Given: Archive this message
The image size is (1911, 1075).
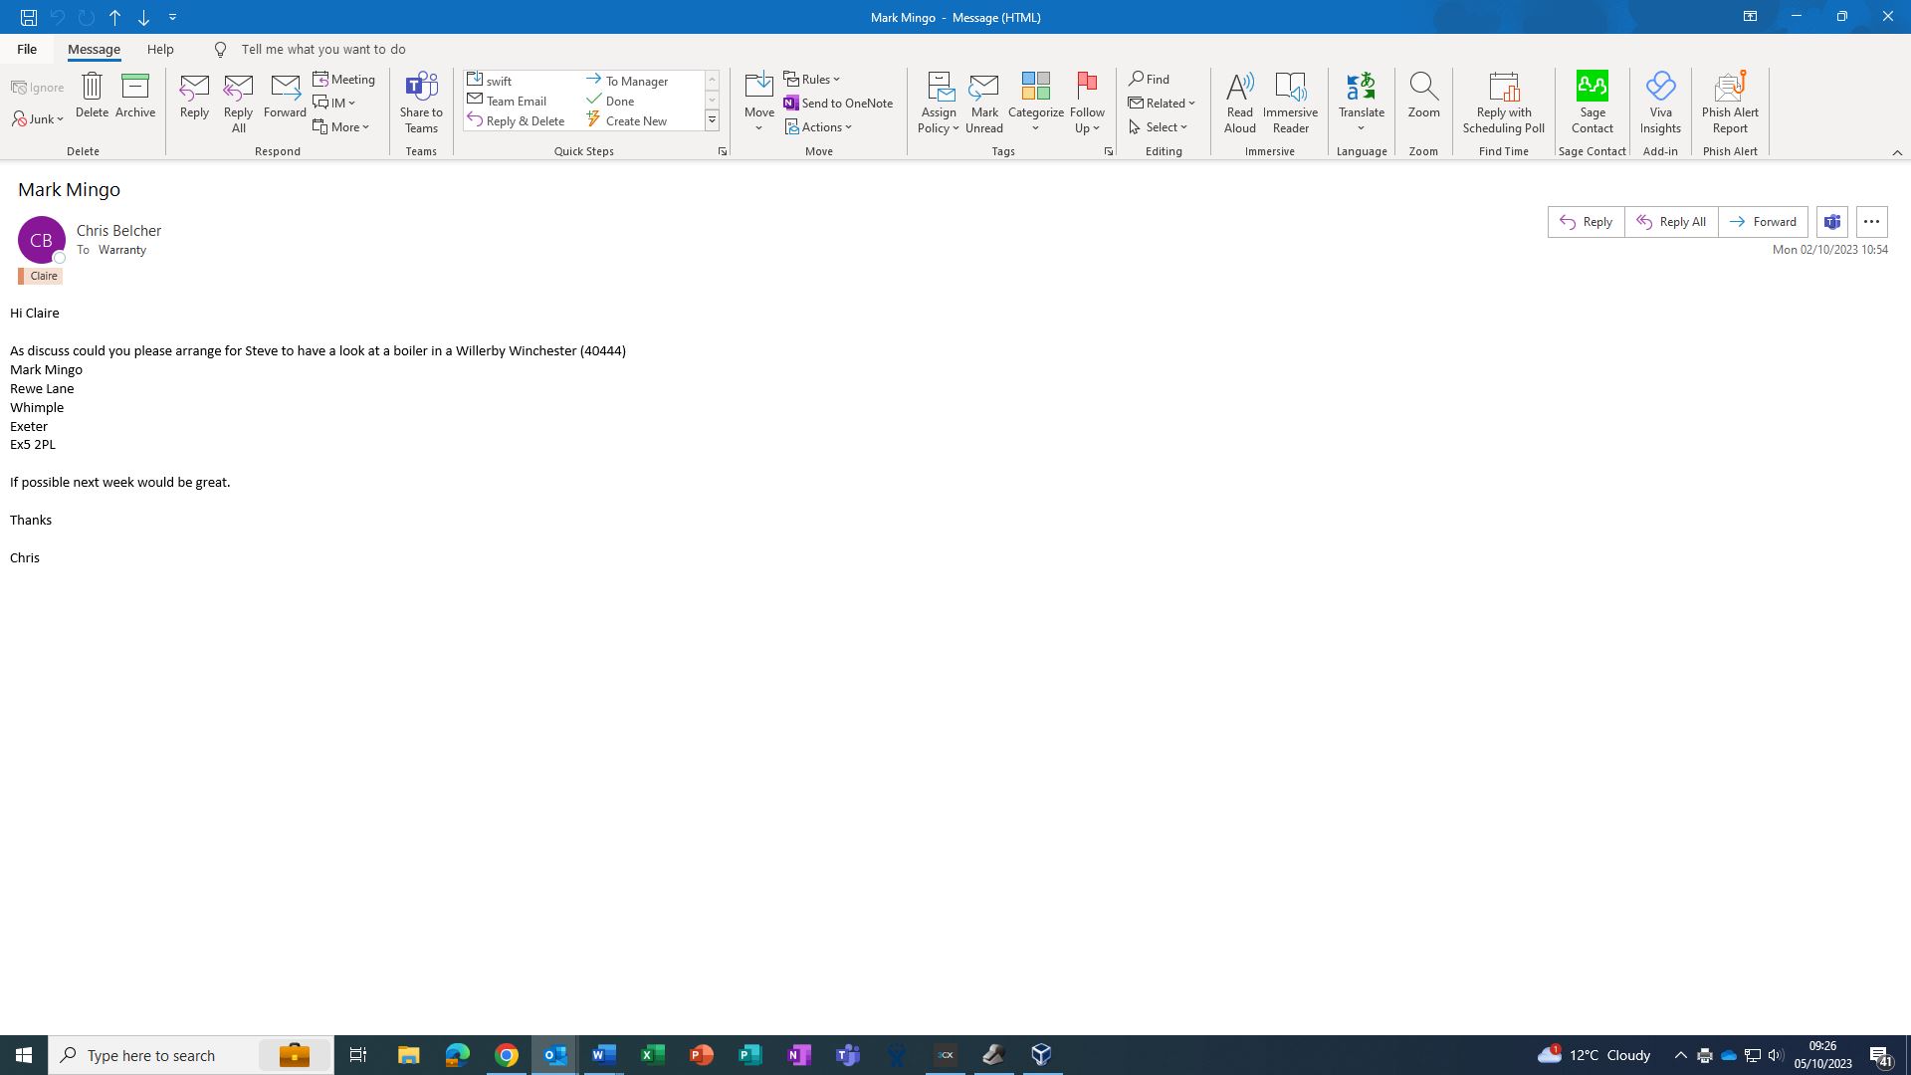Looking at the screenshot, I should coord(134,88).
